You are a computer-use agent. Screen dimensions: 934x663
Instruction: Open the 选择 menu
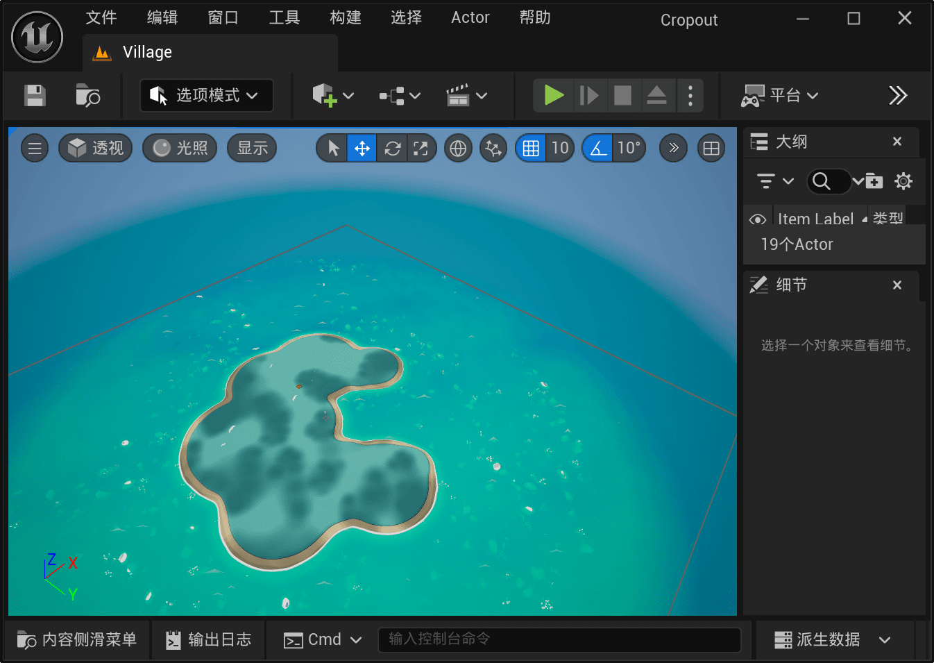407,17
